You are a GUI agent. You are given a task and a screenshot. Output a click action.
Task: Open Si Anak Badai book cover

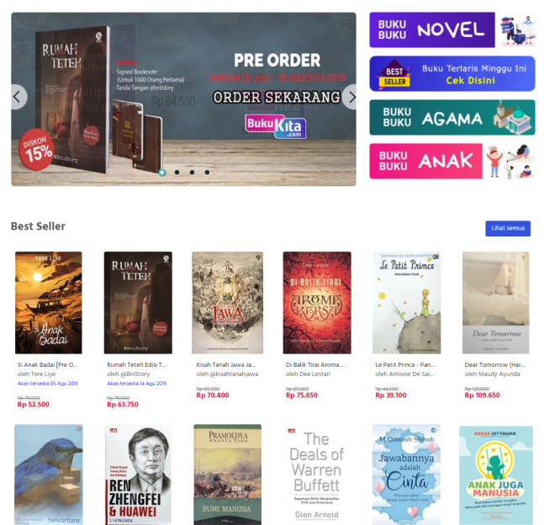[x=49, y=303]
